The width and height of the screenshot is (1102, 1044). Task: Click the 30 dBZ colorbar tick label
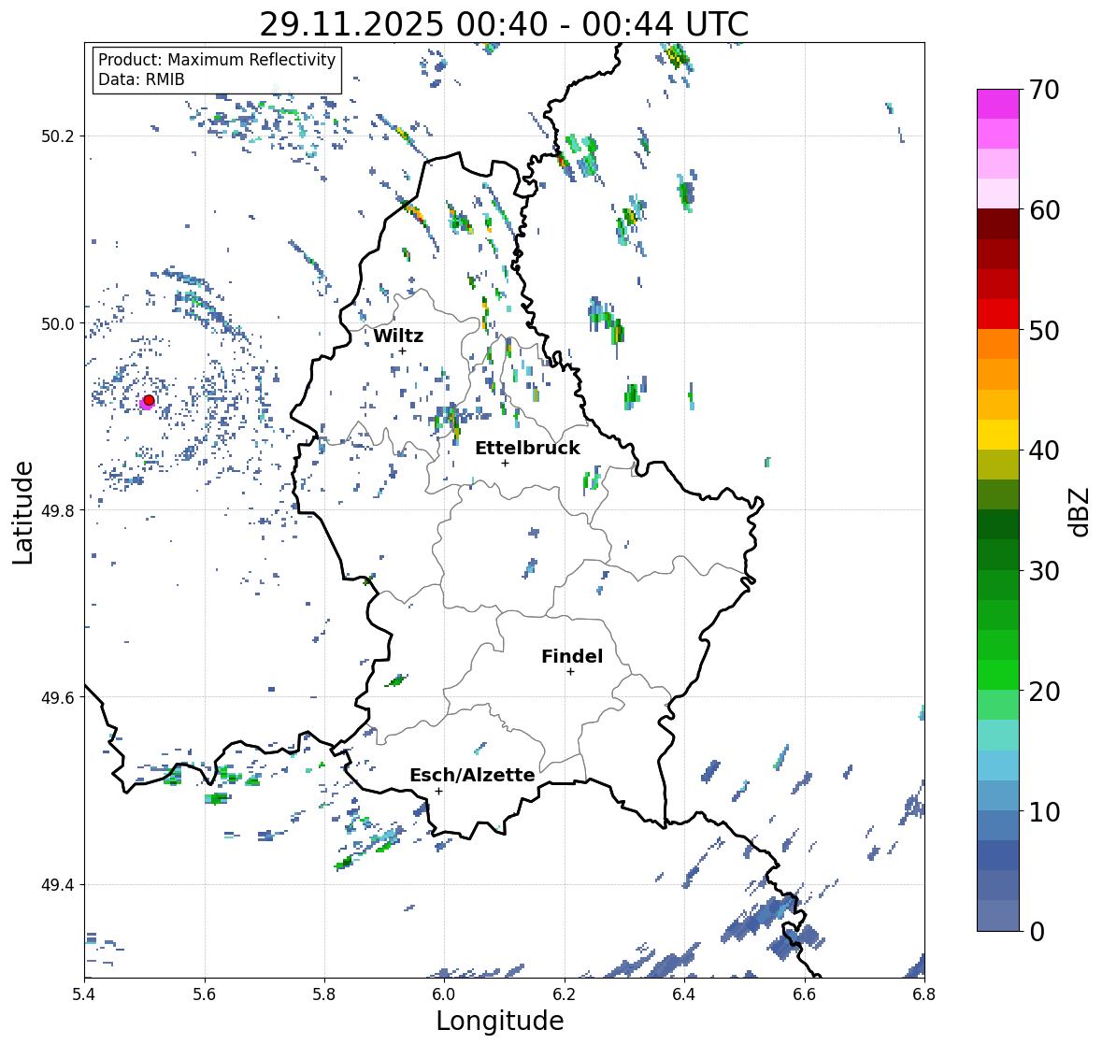[x=1044, y=570]
